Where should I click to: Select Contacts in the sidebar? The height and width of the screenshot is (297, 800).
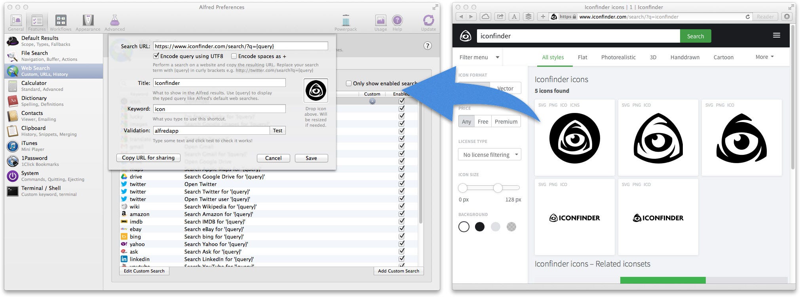click(x=54, y=116)
